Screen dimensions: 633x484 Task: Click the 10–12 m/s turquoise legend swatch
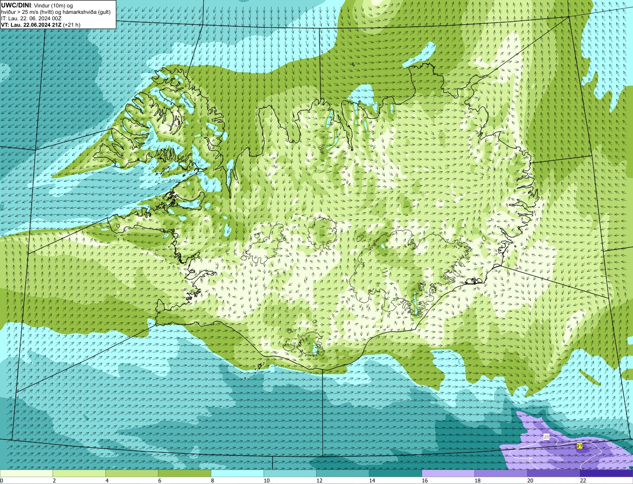(290, 473)
